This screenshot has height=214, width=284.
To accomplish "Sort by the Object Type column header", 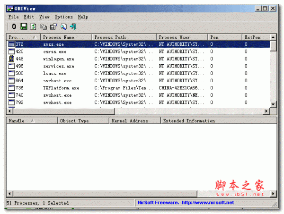I will point(83,120).
